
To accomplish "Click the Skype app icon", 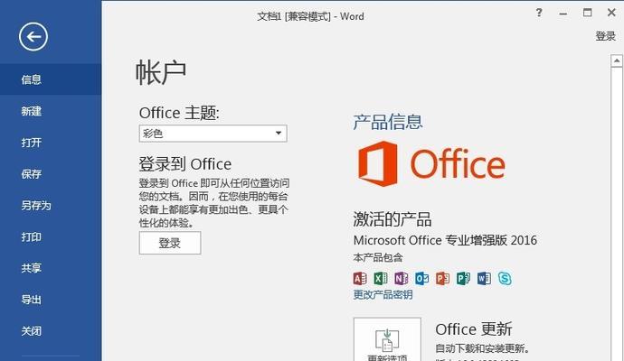I will (505, 278).
